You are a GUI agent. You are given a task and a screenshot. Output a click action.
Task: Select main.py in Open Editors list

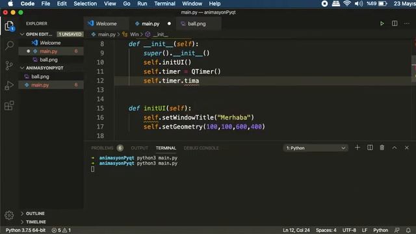pos(51,51)
